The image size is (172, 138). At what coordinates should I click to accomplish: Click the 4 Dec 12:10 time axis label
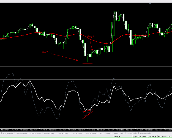(130, 130)
